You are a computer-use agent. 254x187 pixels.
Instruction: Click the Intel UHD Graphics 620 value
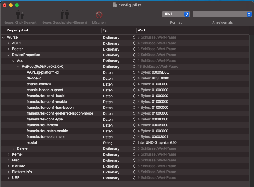click(157, 143)
